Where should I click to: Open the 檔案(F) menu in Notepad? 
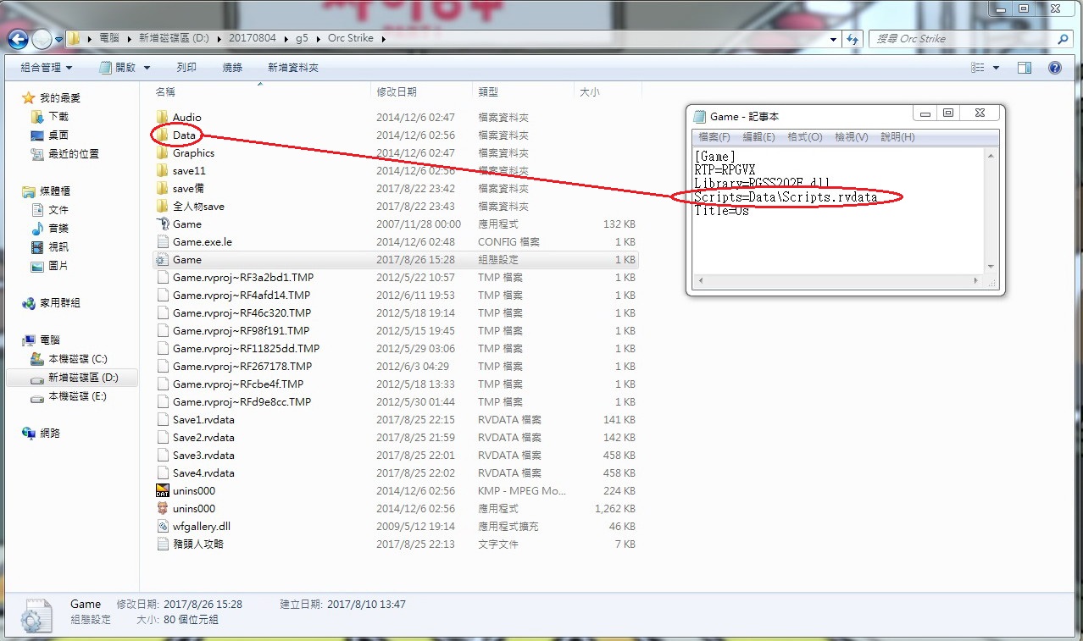[714, 137]
